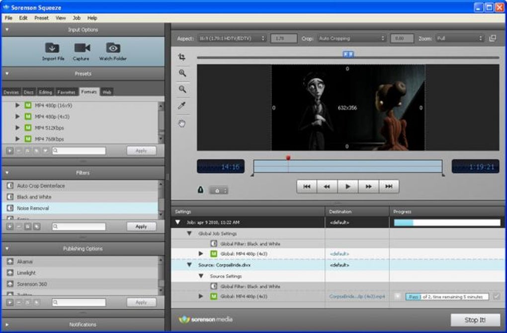Click the Akamai publishing icon
Screen dimensions: 507x333
(10, 261)
